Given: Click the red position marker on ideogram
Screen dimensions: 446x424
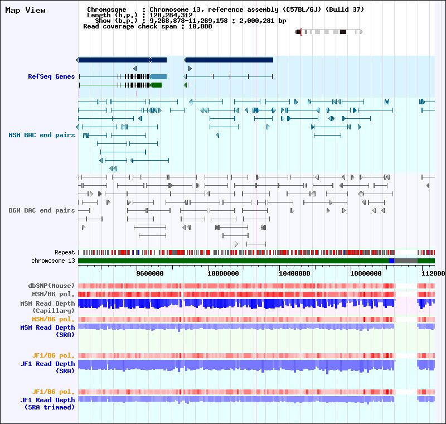Looking at the screenshot, I should tap(301, 32).
